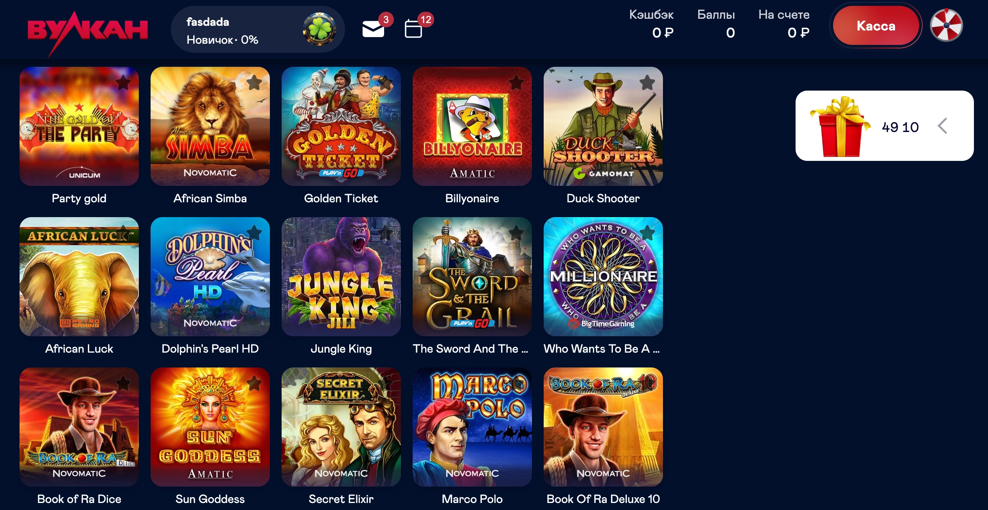988x510 pixels.
Task: Open the Кэшбэк balance section
Action: click(651, 24)
